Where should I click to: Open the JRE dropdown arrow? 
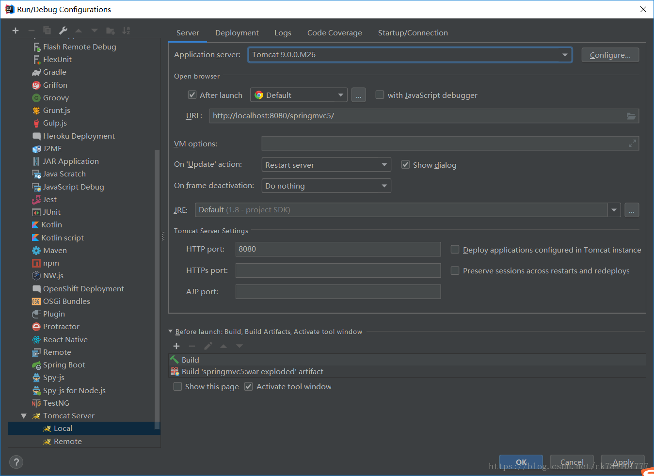[614, 210]
